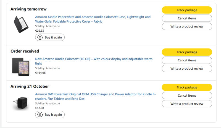
Task: Write a product review for Kindle Colorsoft
Action: (x=187, y=69)
